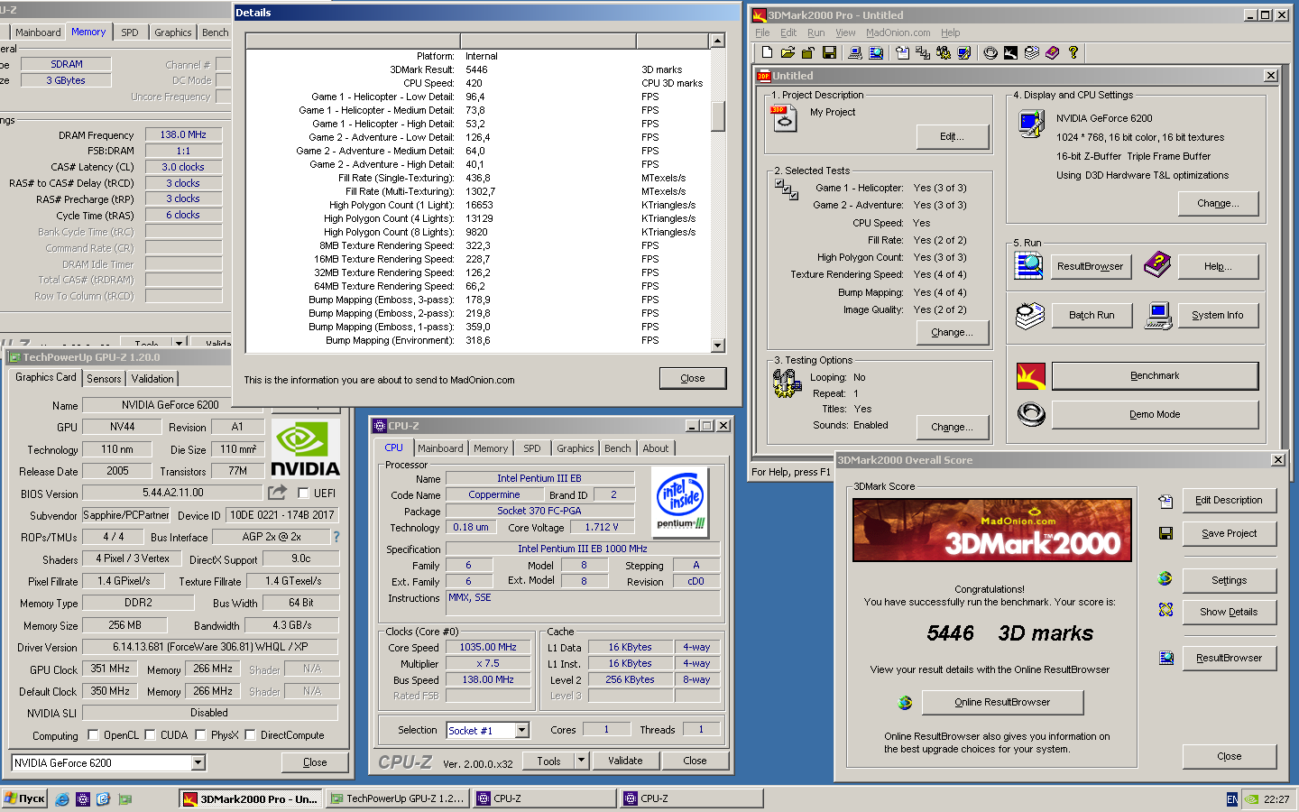Click globe icon beside Online ResultBrowser button

[x=905, y=702]
